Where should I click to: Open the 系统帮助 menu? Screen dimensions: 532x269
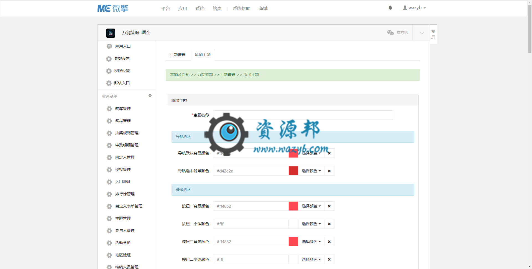241,9
